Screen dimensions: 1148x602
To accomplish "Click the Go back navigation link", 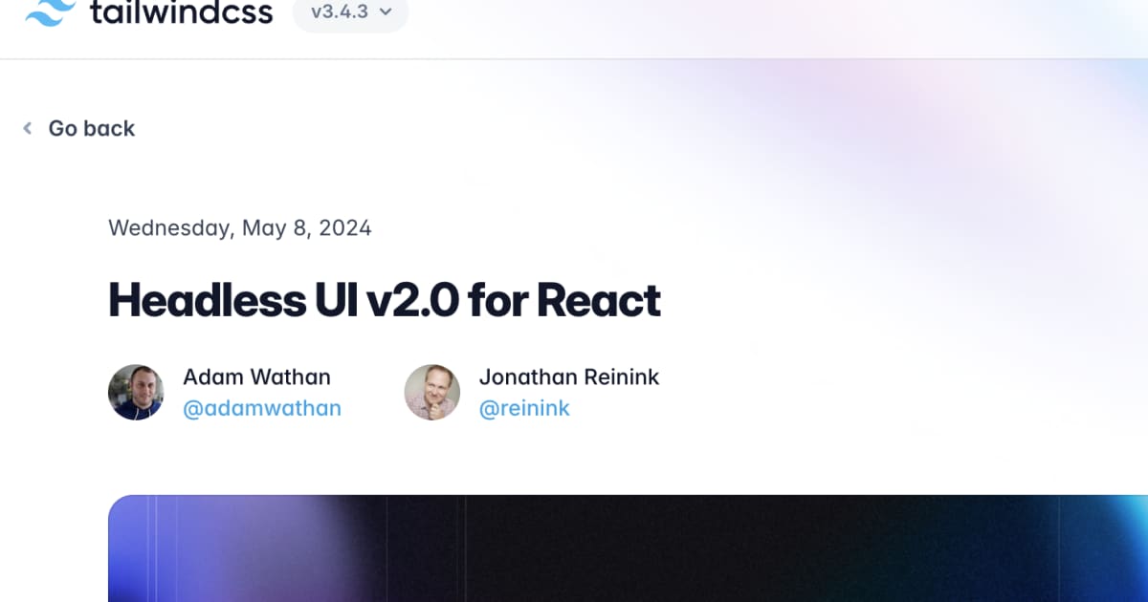I will [x=92, y=128].
